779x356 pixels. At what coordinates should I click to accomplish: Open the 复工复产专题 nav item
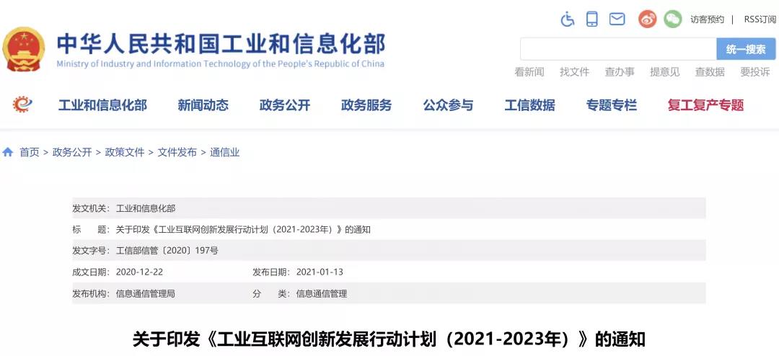click(705, 105)
